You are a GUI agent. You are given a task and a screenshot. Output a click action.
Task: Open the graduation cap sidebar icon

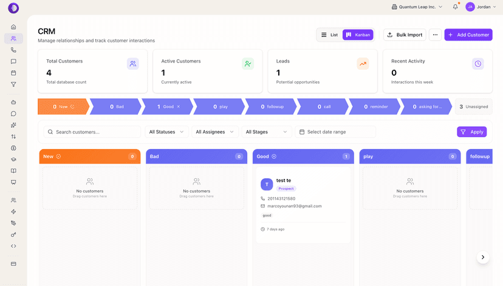[13, 159]
